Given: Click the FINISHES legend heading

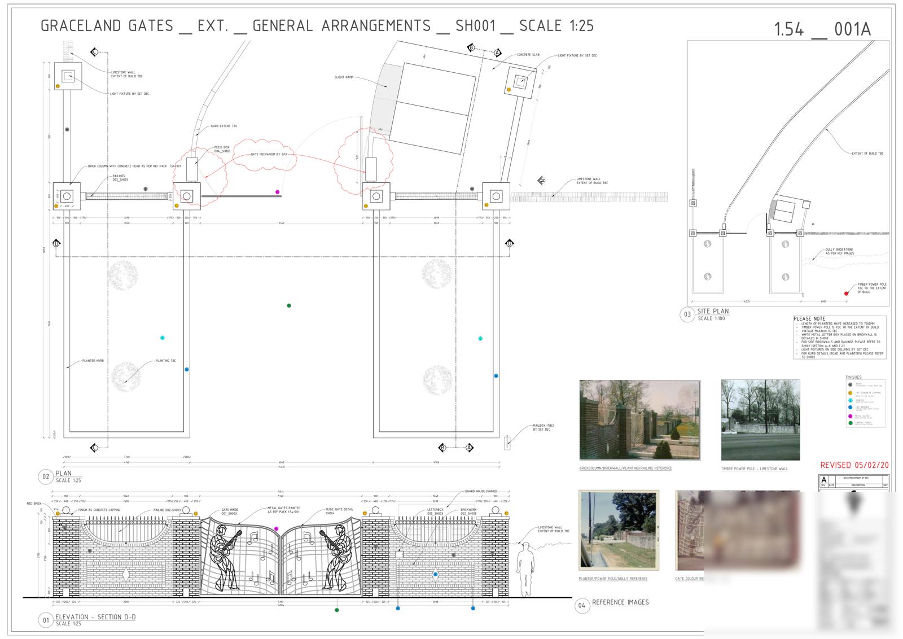Looking at the screenshot, I should pos(854,377).
